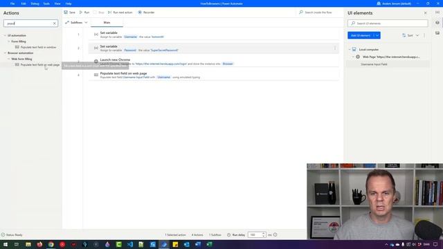This screenshot has width=443, height=249.
Task: Collapse the Local computer node
Action: click(350, 49)
